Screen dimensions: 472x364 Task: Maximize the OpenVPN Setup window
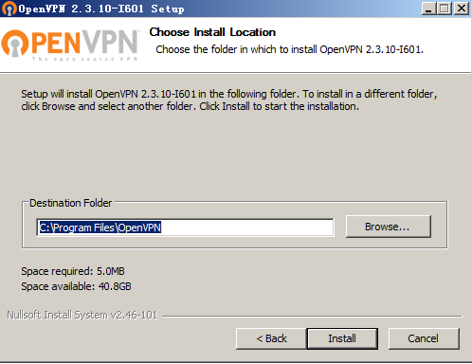pyautogui.click(x=445, y=9)
